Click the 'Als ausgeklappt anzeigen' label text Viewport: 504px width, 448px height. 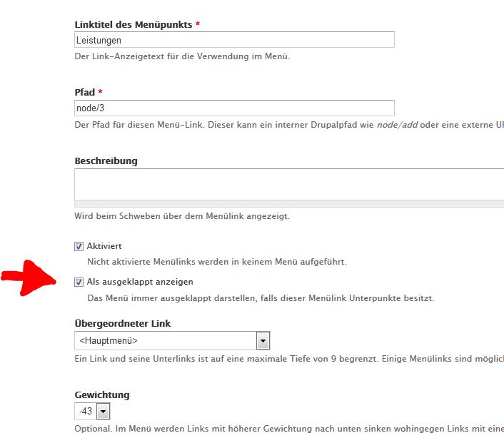coord(140,282)
